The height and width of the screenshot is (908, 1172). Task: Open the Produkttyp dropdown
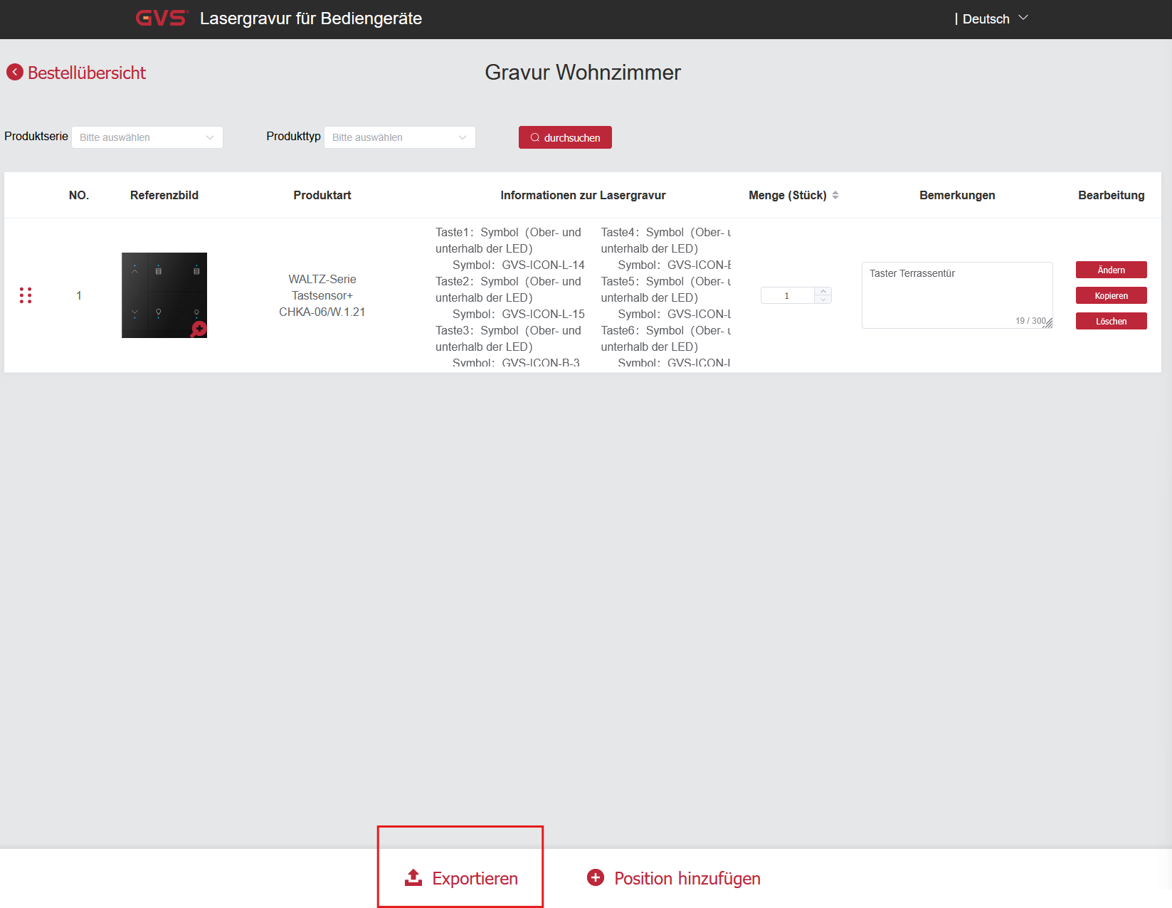tap(400, 137)
